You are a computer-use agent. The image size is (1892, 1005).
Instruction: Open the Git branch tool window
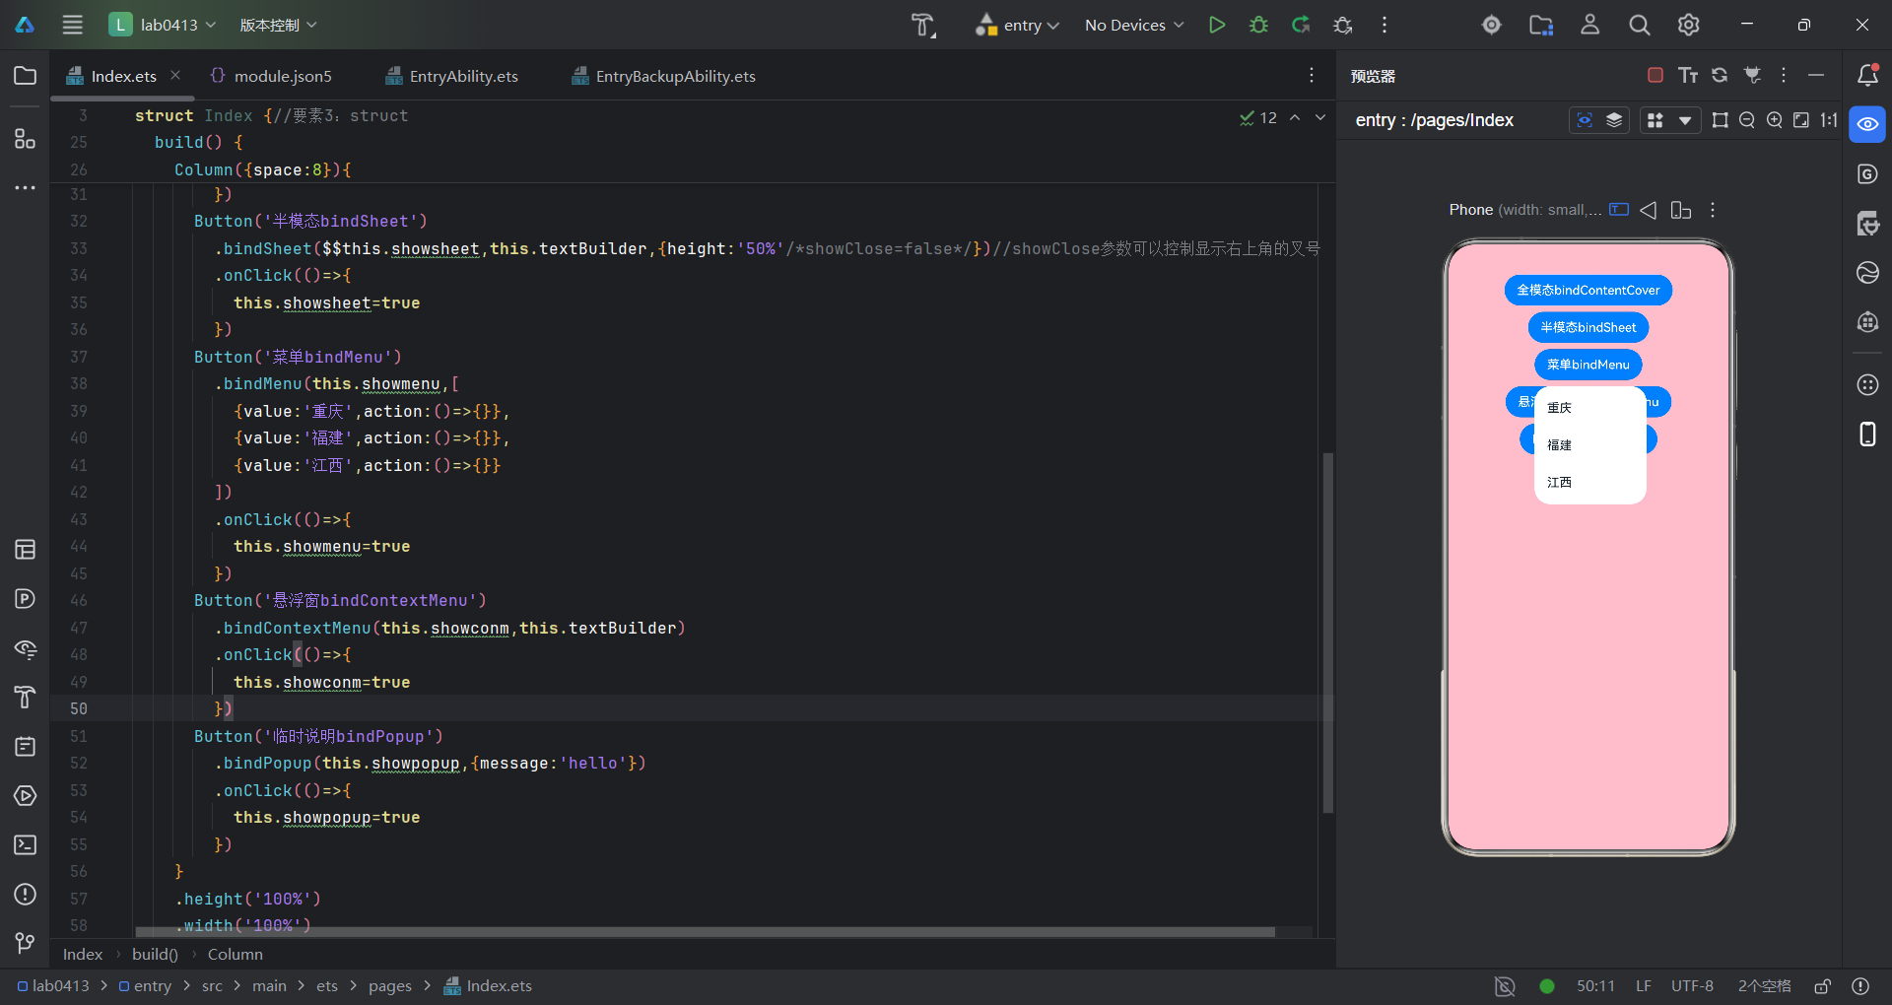coord(26,943)
